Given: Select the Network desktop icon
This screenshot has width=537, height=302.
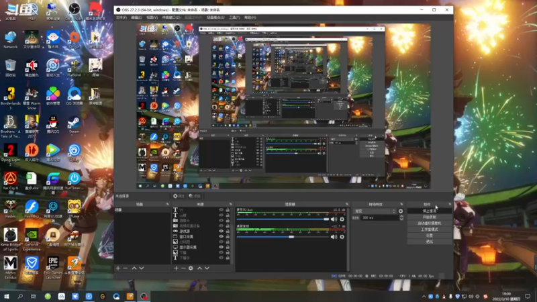Looking at the screenshot, I should [10, 40].
